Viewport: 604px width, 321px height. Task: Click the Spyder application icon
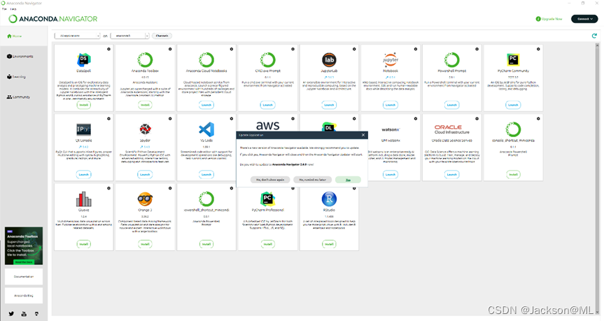145,129
